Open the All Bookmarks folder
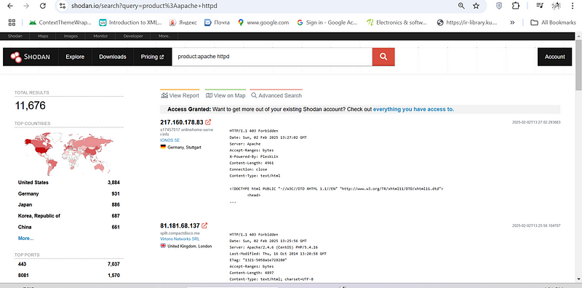Image resolution: width=582 pixels, height=288 pixels. coord(553,23)
